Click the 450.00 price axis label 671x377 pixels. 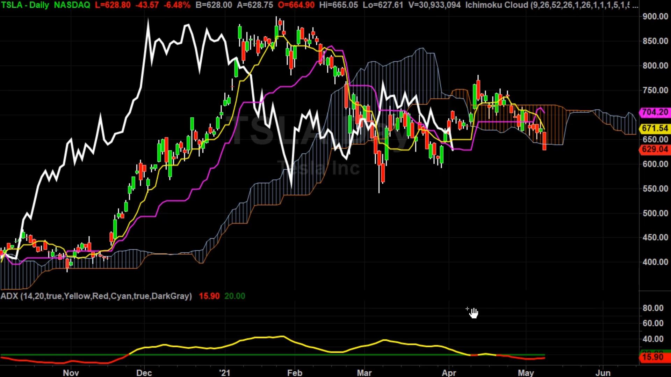655,237
